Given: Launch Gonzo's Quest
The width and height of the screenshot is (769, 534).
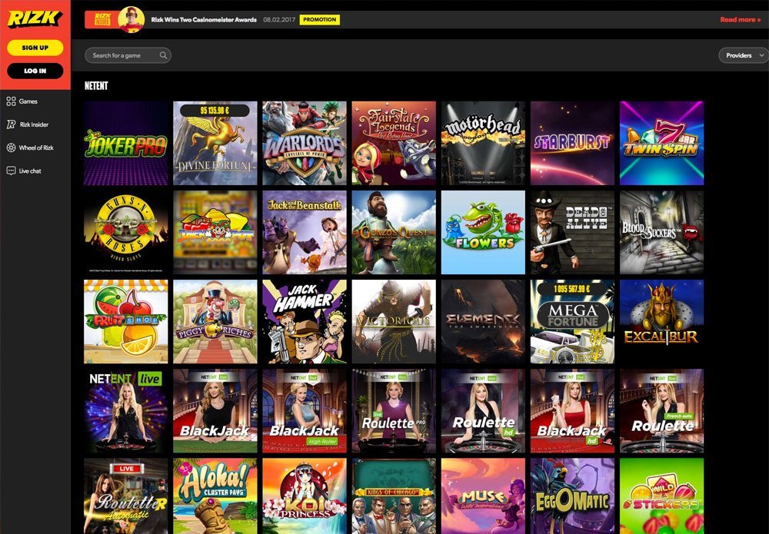Looking at the screenshot, I should coord(393,232).
